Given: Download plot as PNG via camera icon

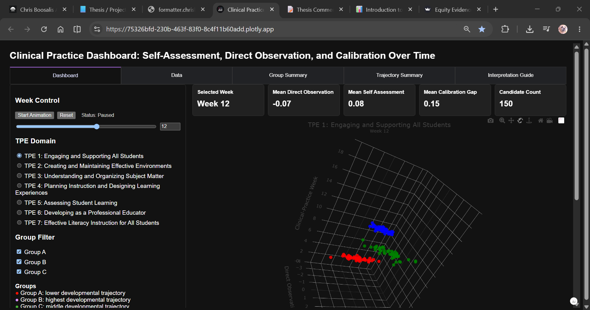Looking at the screenshot, I should click(490, 121).
